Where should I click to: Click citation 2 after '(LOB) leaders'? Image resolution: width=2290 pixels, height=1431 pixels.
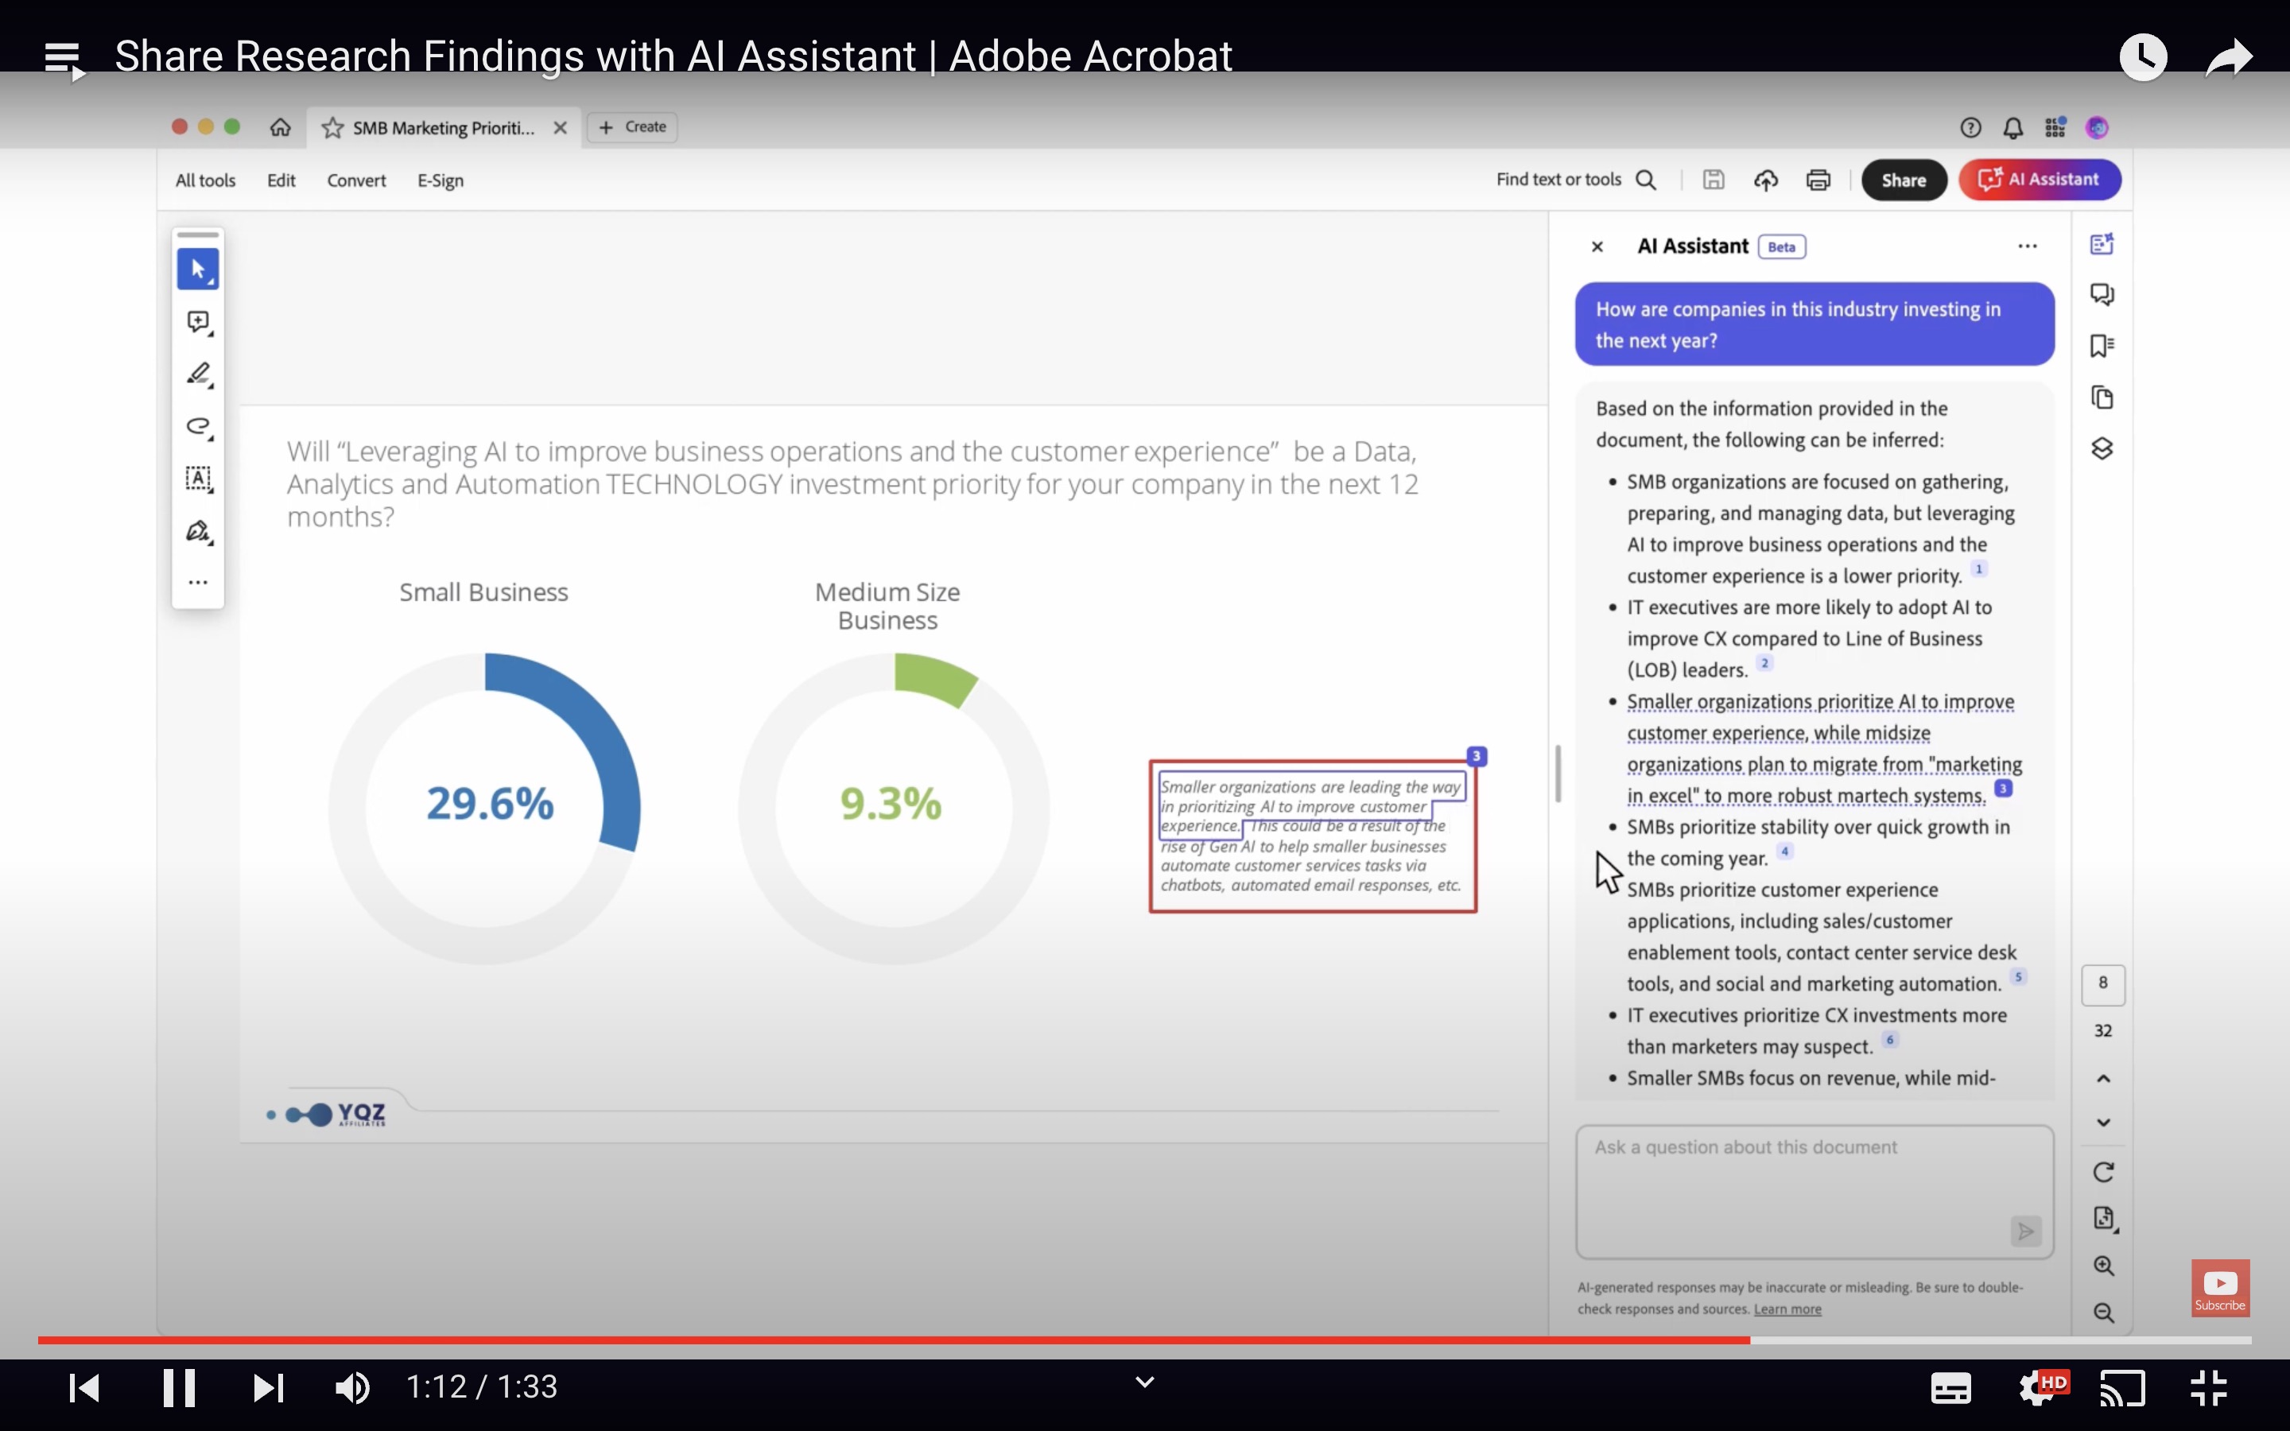click(x=1765, y=664)
